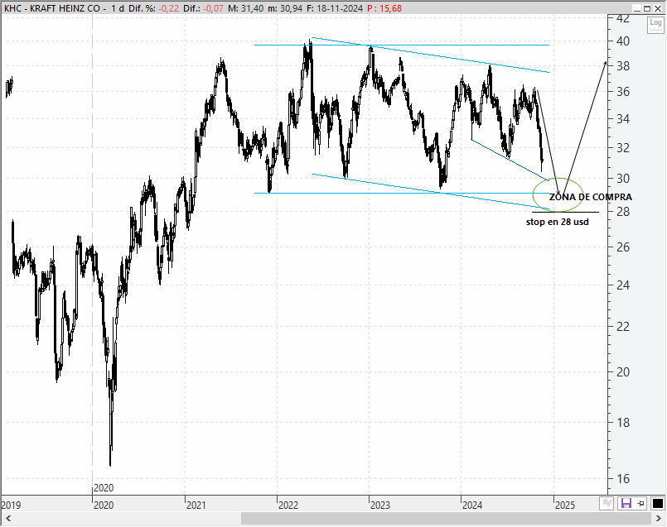Click the 'P : 15,68' value
The image size is (667, 527).
coord(384,8)
